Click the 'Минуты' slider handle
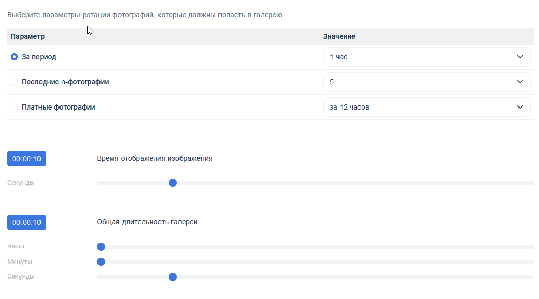Viewport: 539px width, 299px height. pos(101,262)
